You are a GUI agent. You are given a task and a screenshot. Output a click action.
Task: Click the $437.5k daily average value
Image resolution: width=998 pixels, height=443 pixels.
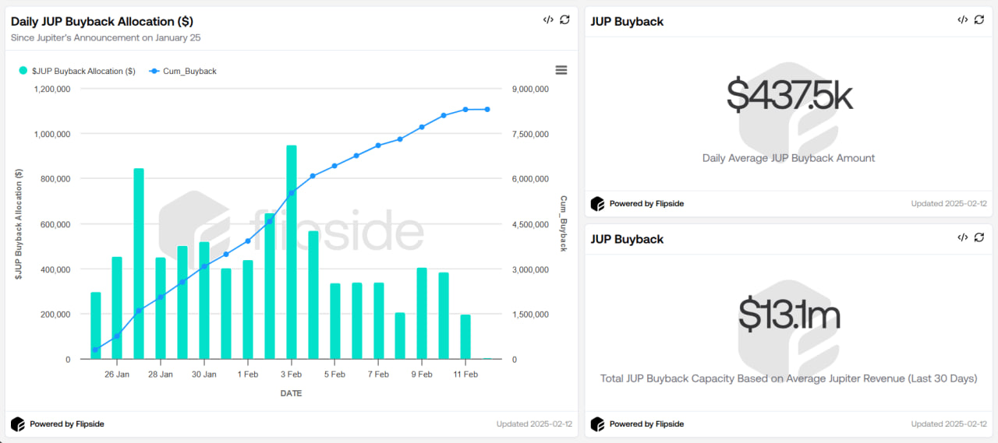(x=788, y=96)
